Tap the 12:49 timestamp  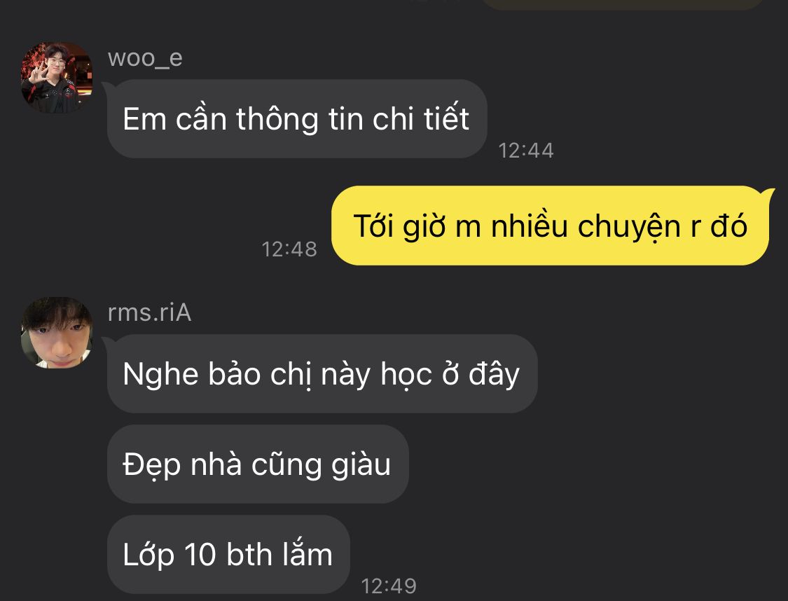pyautogui.click(x=389, y=586)
